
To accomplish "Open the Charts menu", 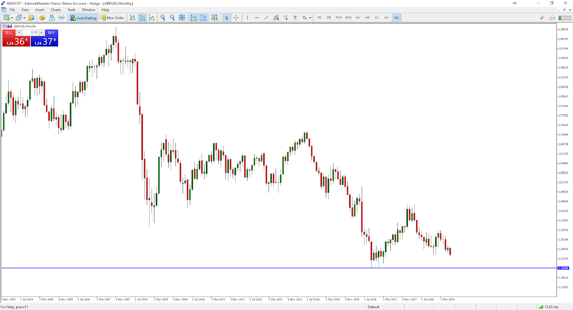I will pyautogui.click(x=56, y=10).
